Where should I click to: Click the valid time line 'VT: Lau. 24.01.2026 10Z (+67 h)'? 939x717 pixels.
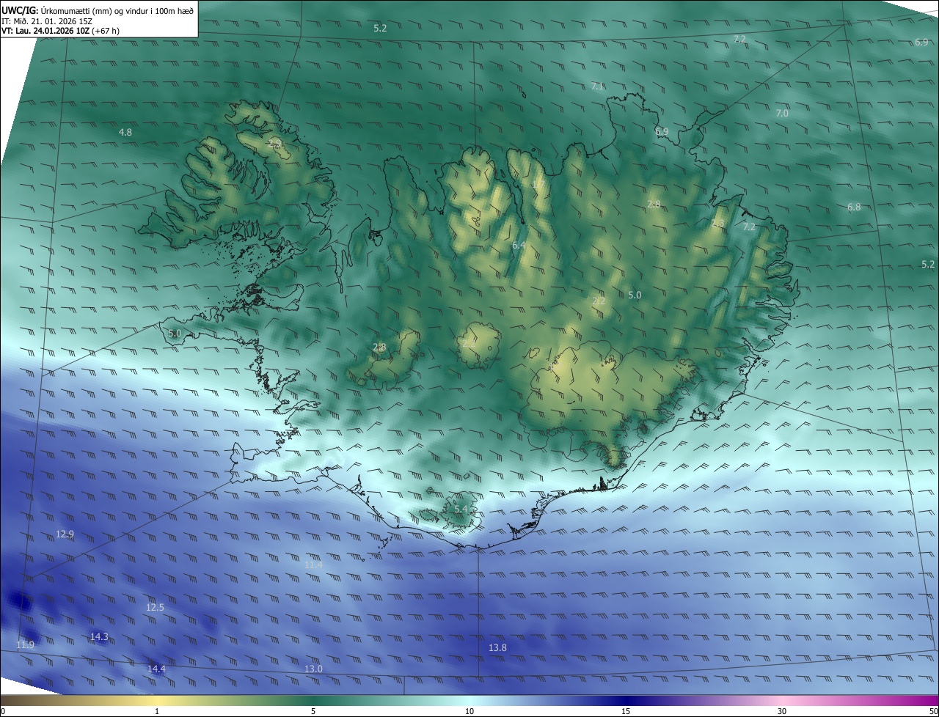point(60,31)
